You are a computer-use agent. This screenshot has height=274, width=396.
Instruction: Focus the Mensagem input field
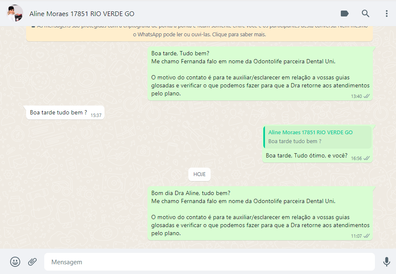click(209, 262)
